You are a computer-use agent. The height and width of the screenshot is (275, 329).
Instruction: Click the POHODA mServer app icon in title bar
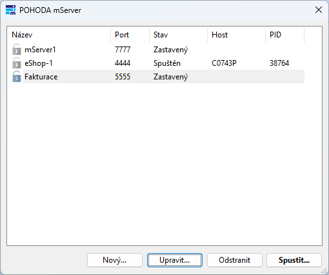coord(10,10)
